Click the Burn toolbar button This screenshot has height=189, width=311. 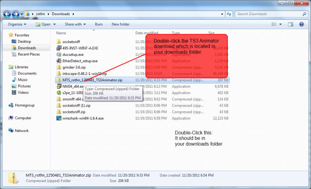[99, 24]
